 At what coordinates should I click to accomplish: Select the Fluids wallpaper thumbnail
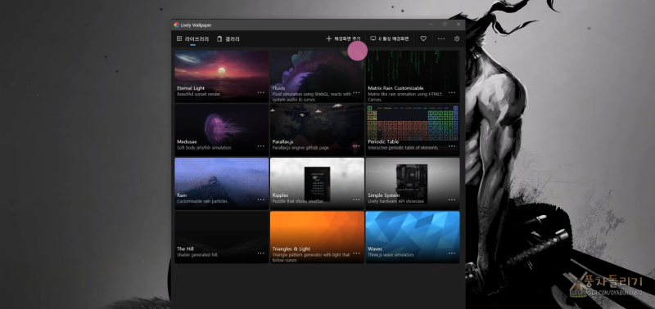[317, 76]
